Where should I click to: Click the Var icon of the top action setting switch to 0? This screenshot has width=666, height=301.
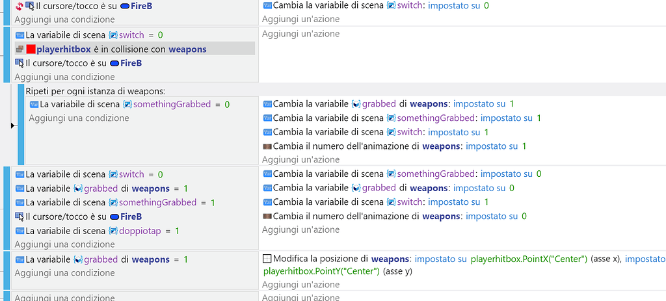[267, 6]
